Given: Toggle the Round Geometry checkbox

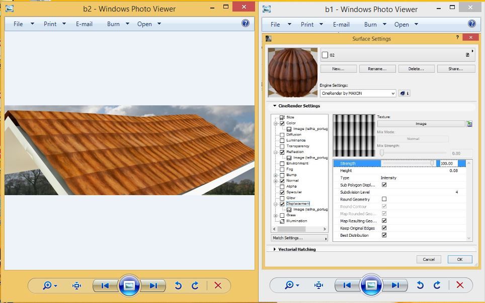Looking at the screenshot, I should tap(384, 199).
